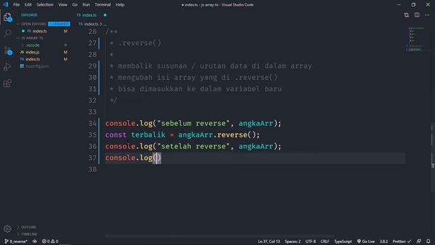Click the unsaved badge next to Open Editors

pyautogui.click(x=59, y=24)
